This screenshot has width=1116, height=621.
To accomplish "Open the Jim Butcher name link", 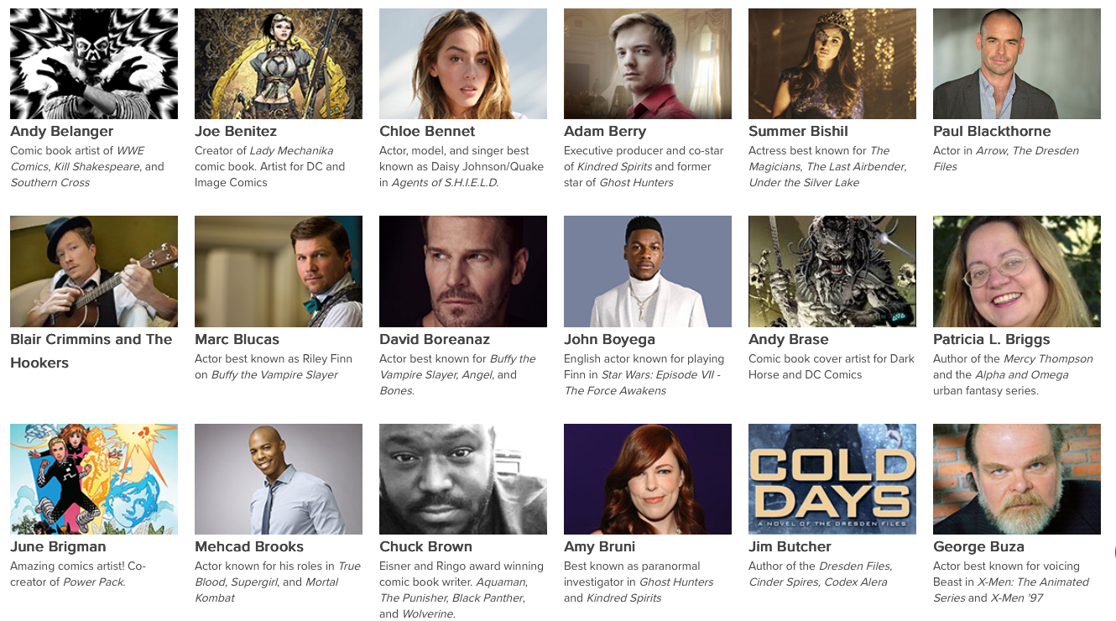I will 790,546.
